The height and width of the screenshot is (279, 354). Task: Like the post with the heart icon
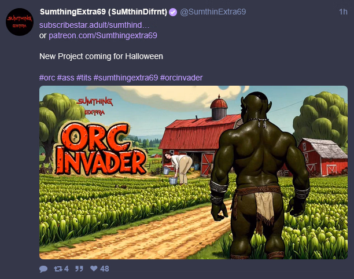[94, 269]
